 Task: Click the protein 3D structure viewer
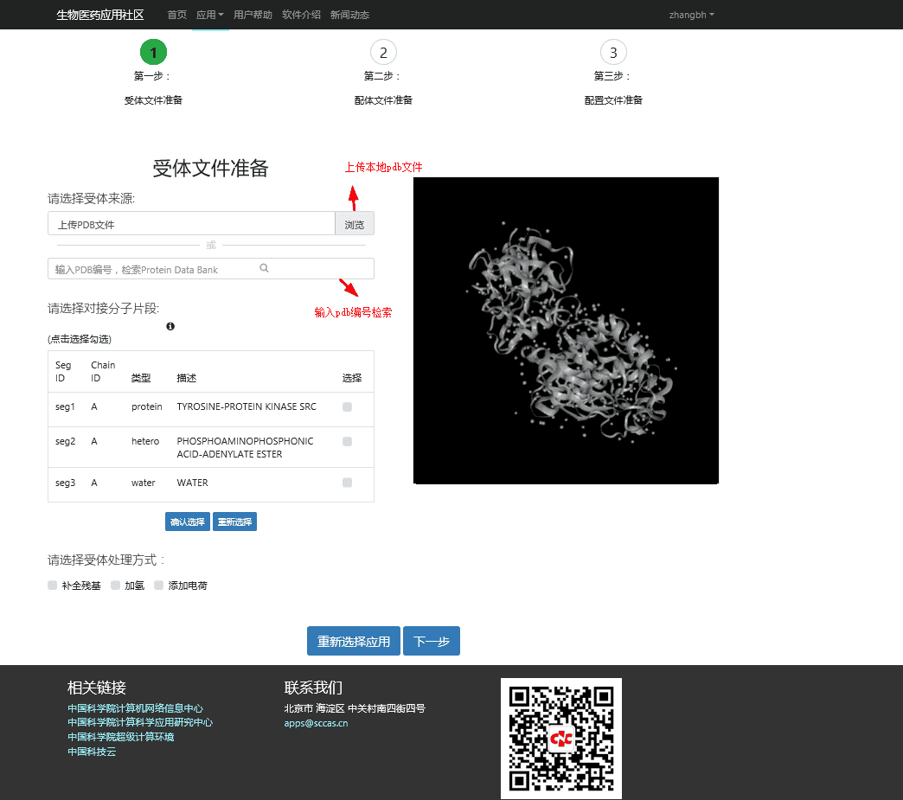[566, 330]
